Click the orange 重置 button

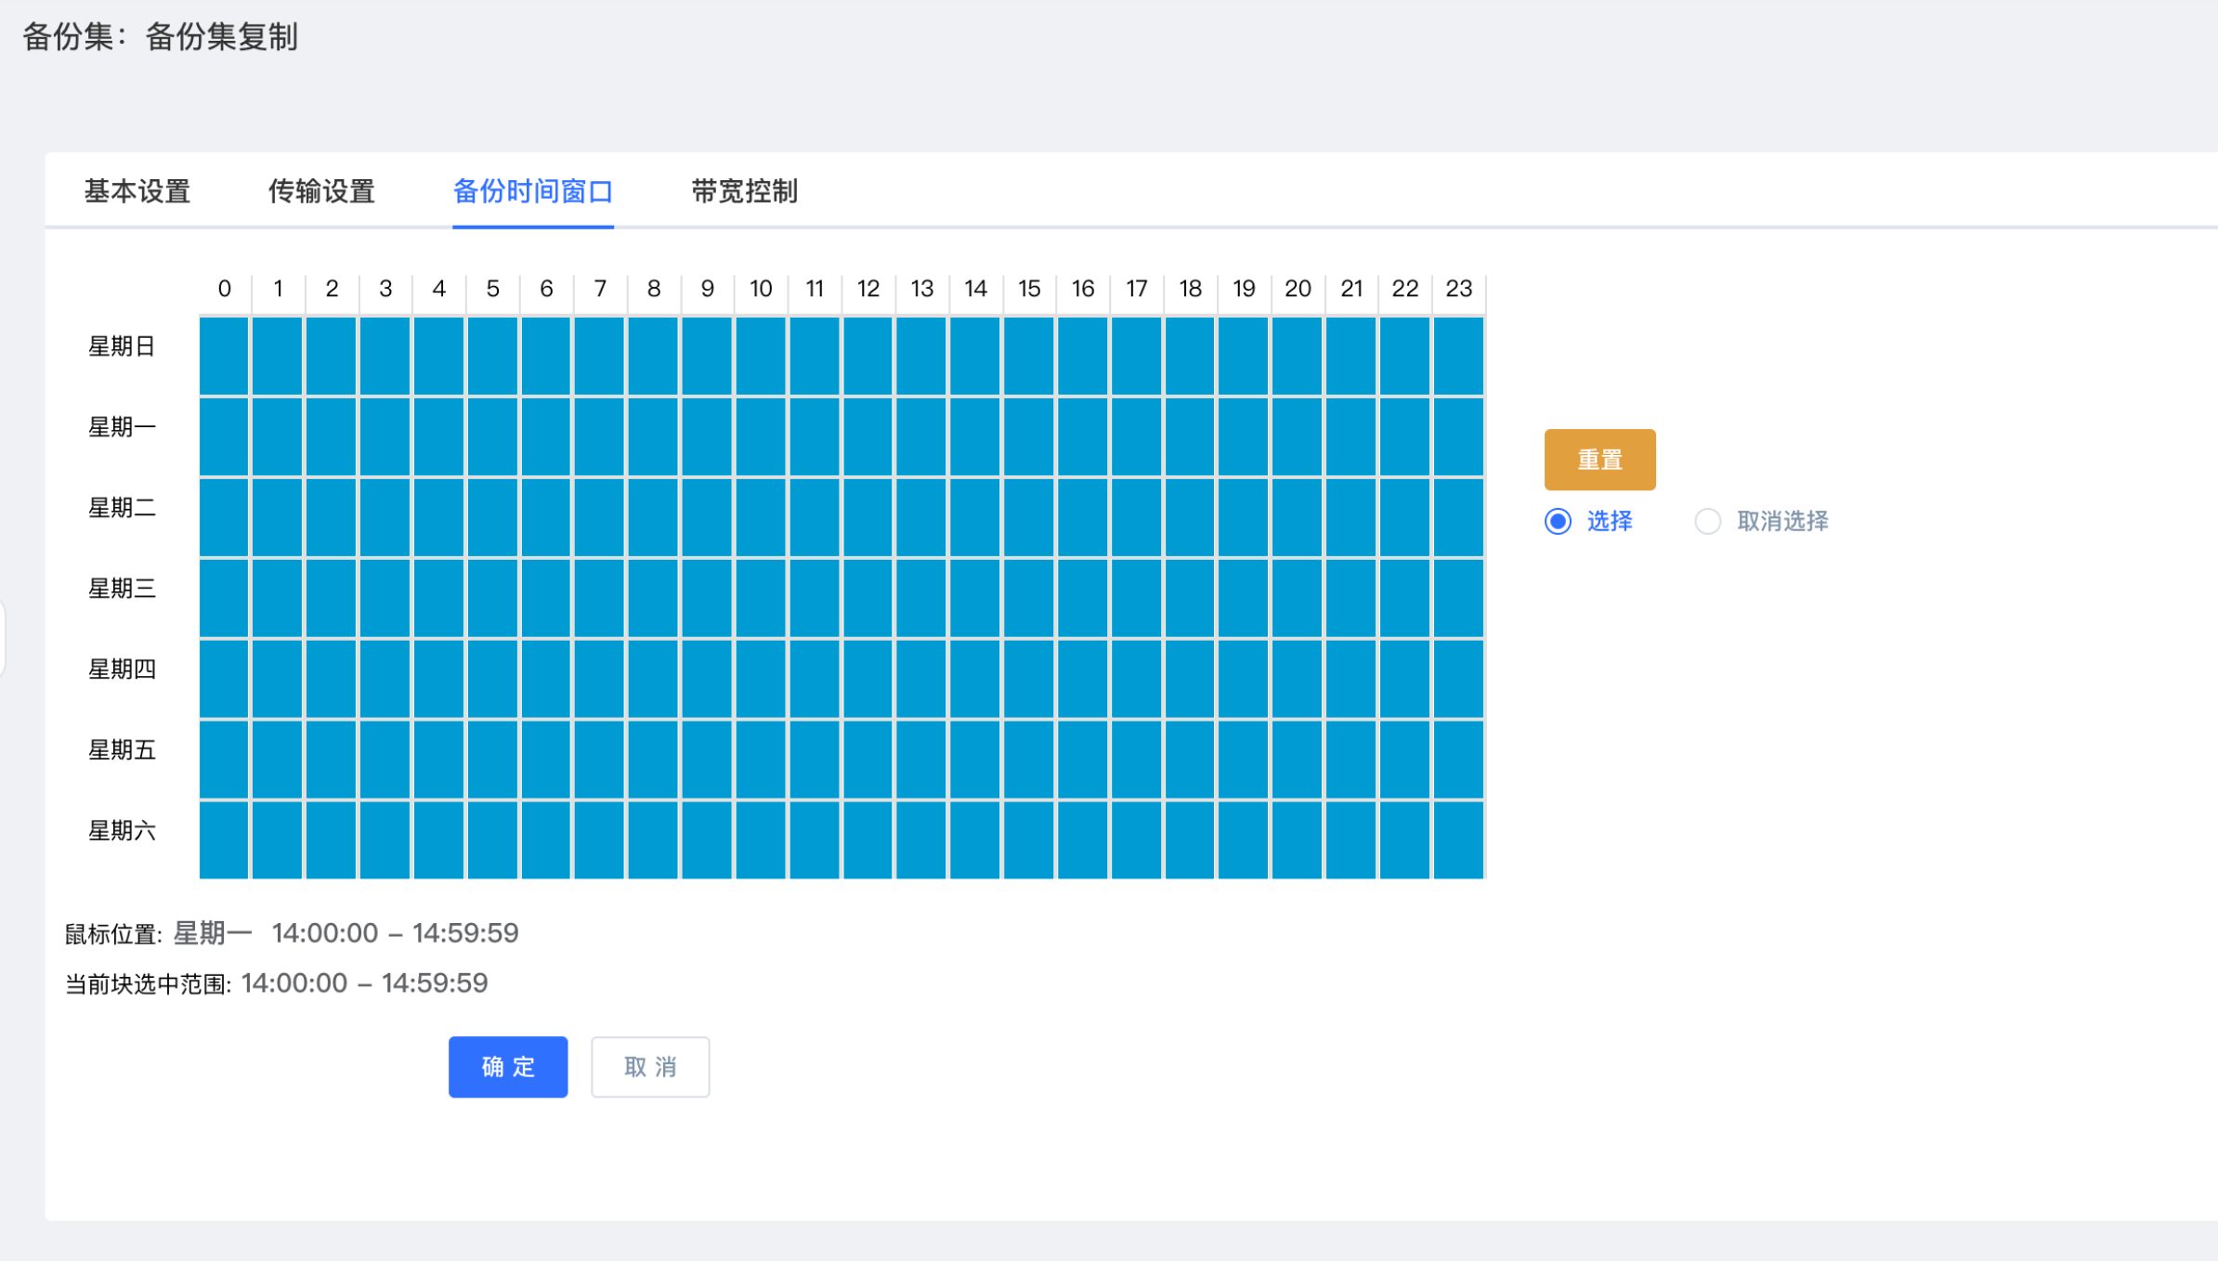(x=1599, y=460)
